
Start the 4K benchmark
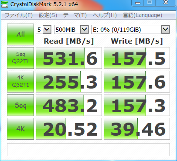(20, 129)
